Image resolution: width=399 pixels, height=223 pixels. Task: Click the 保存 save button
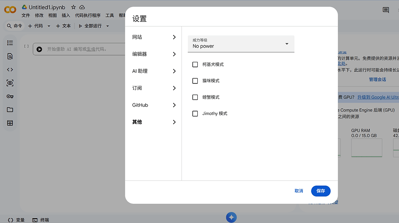click(x=321, y=191)
